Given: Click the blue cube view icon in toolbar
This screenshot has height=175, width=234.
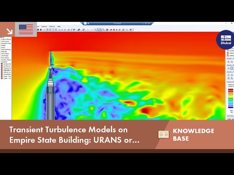Looking at the screenshot, I should click(79, 30).
